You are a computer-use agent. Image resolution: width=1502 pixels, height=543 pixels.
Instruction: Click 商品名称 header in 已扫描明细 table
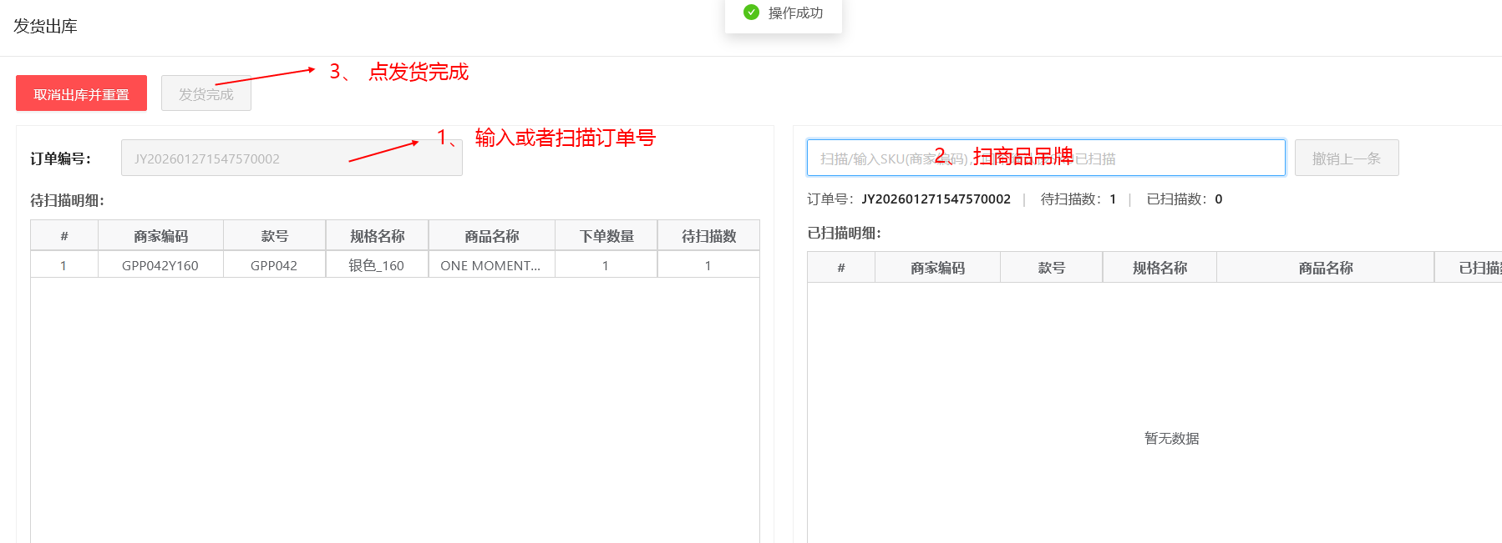(1325, 268)
